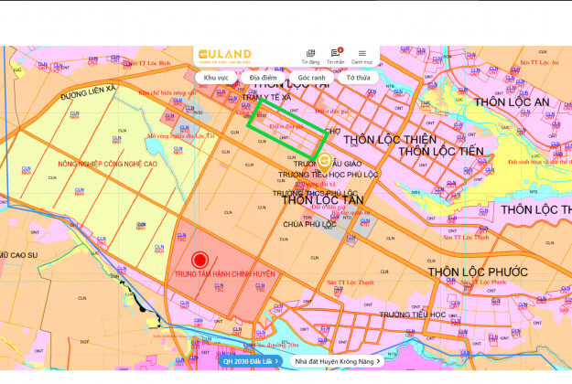Click the NÔNG NGHIỆP CÔNG NGHỆ CAO label

pyautogui.click(x=108, y=164)
